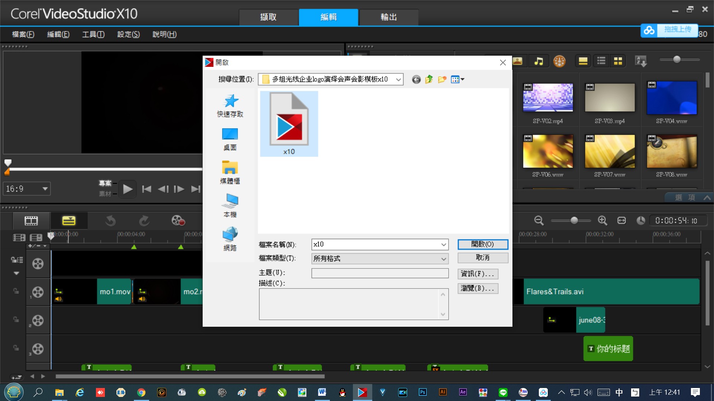Select 媒體櫃 in the places sidebar
The image size is (714, 401).
230,173
